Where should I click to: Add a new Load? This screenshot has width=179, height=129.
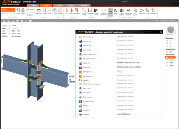pos(148,11)
